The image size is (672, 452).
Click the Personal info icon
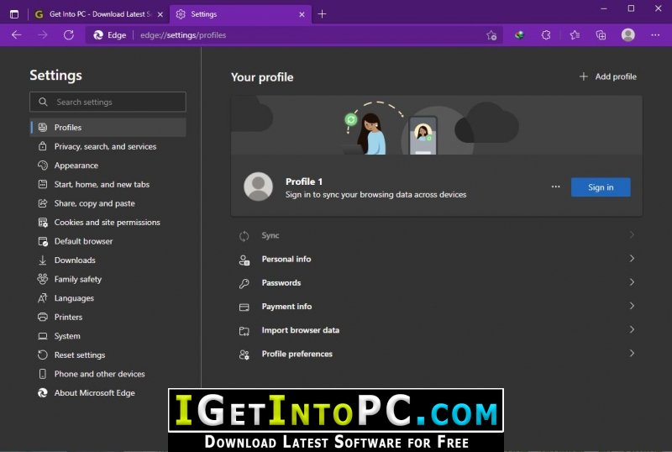[x=244, y=260]
